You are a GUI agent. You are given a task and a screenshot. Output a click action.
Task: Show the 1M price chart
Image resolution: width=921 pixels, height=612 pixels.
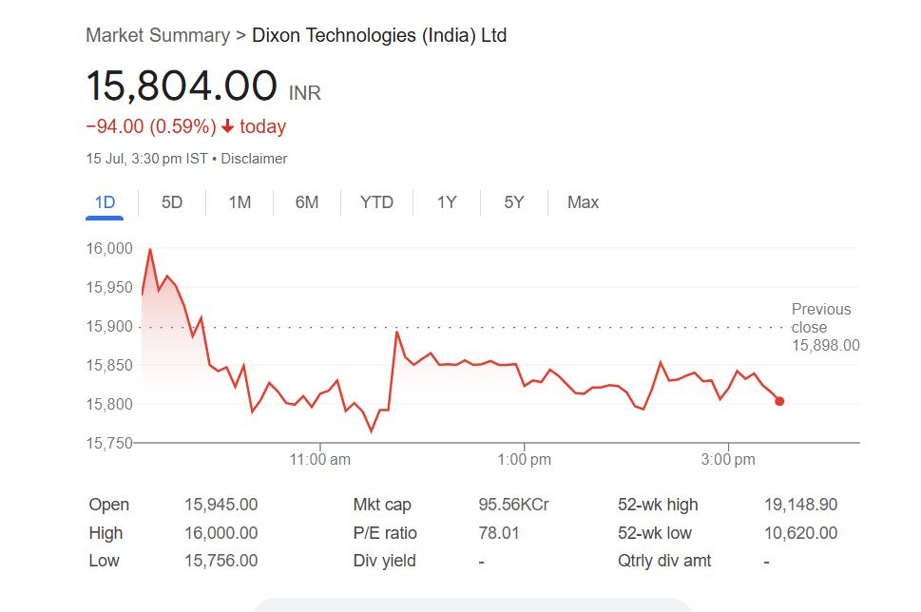pos(240,202)
